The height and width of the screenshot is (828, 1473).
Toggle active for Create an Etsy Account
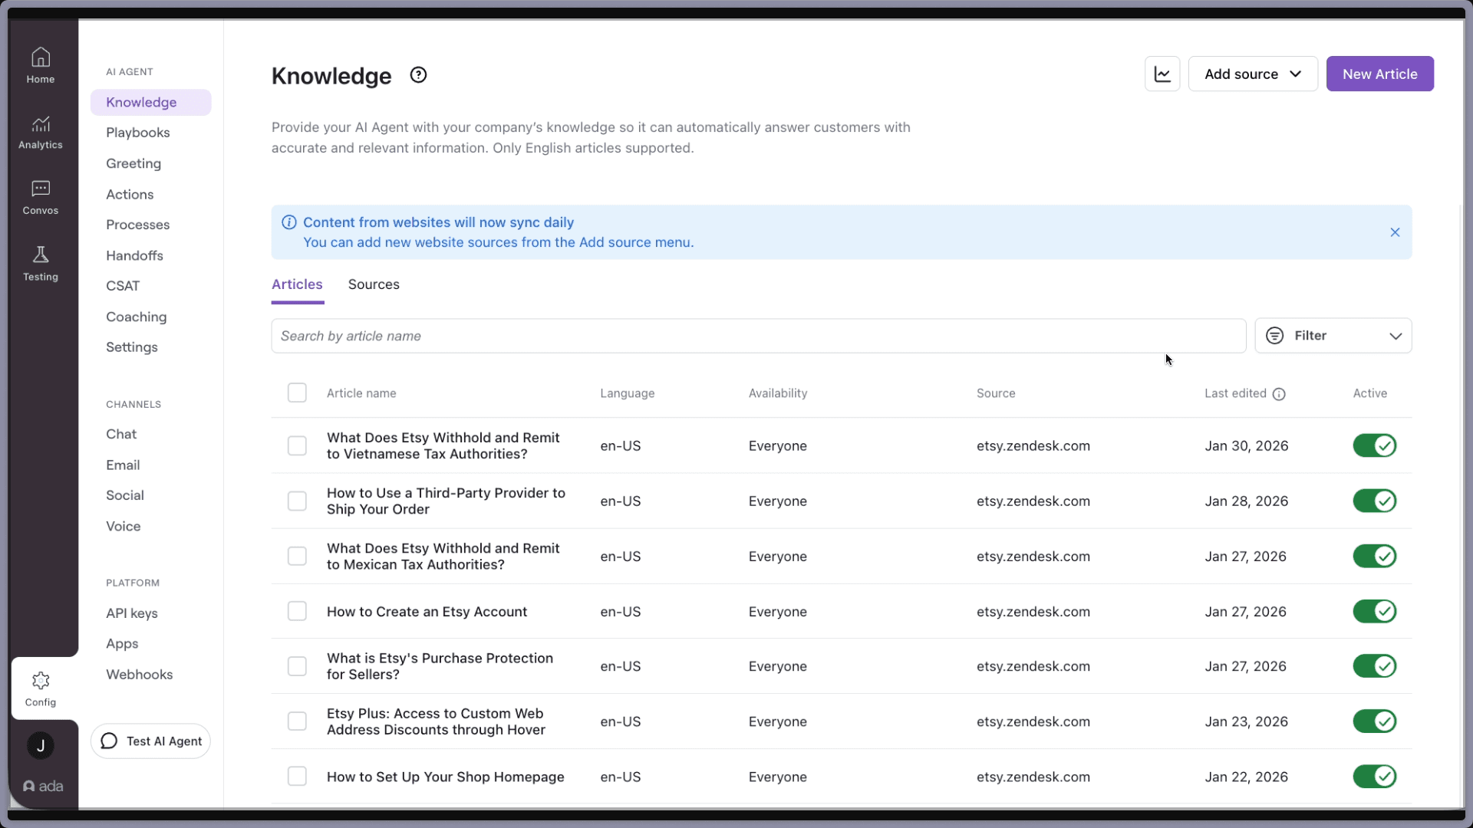coord(1374,611)
